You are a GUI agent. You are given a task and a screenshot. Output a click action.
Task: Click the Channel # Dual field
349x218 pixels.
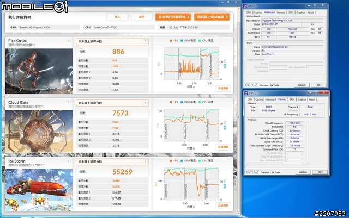coord(310,107)
